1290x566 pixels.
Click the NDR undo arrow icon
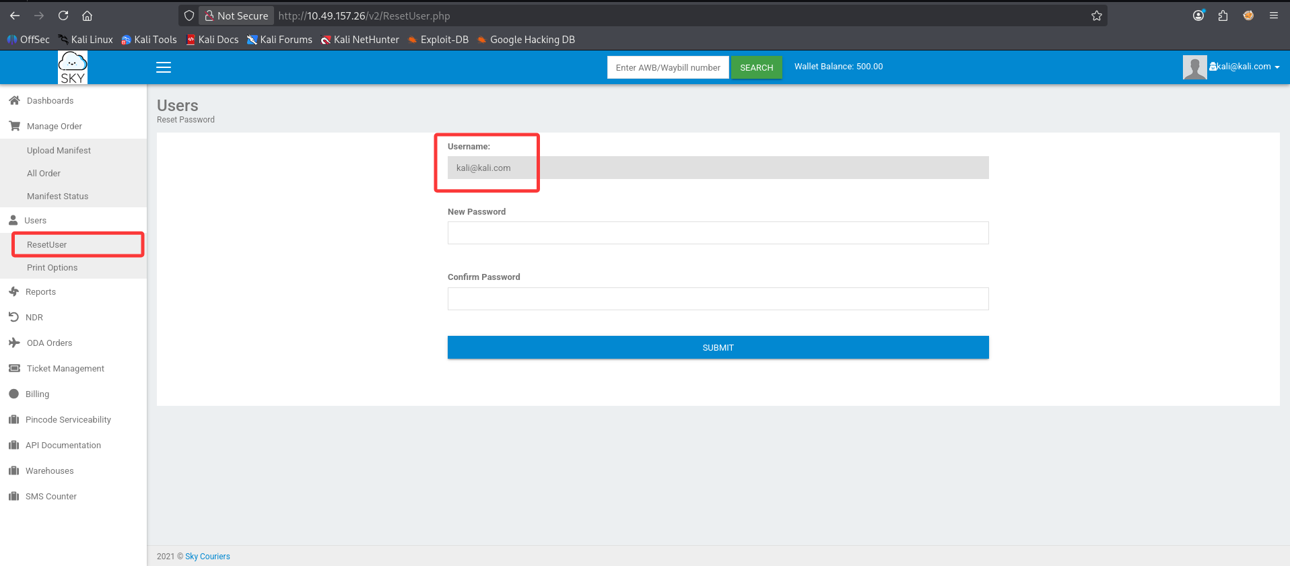pyautogui.click(x=13, y=317)
